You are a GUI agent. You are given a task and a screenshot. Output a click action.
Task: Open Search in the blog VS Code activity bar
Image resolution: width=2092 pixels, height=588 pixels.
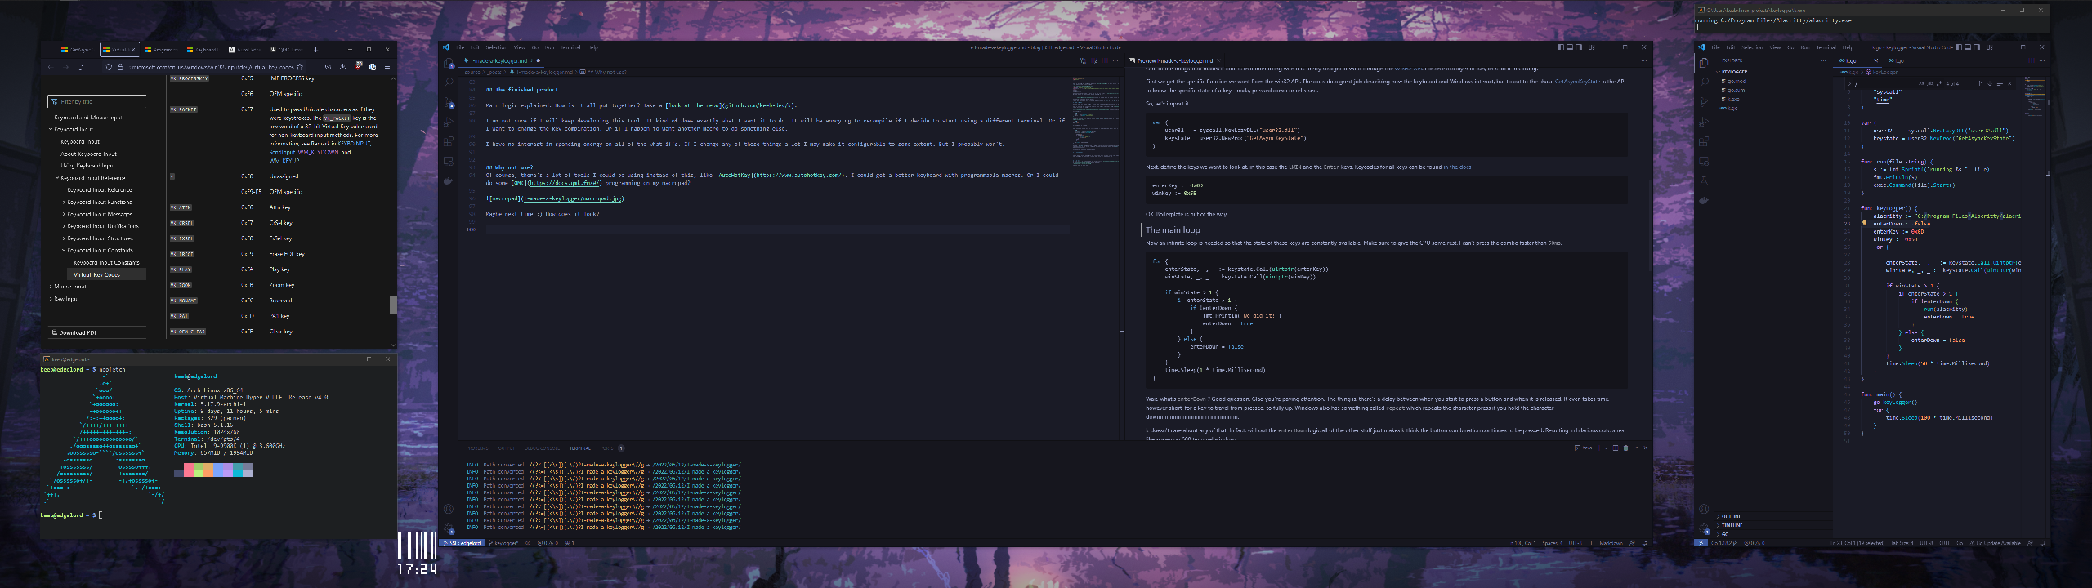[x=448, y=82]
